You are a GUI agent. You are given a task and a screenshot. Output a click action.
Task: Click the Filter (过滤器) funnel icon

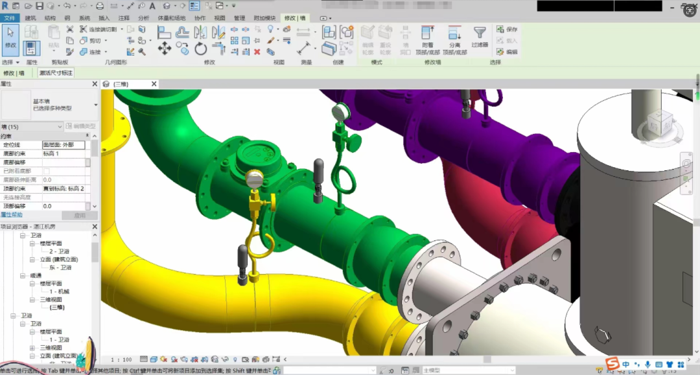coord(480,36)
